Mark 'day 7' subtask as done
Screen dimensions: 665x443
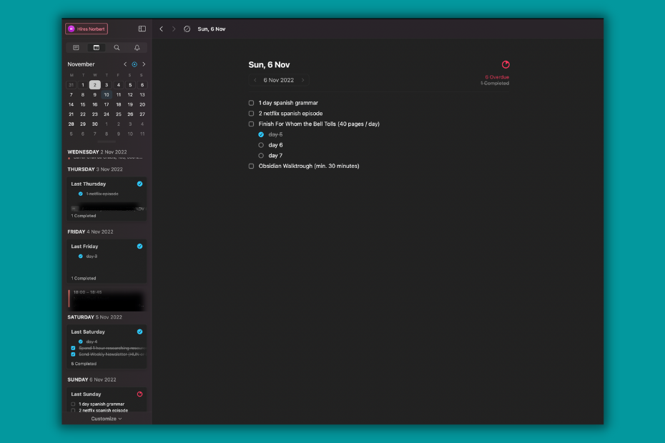coord(261,156)
